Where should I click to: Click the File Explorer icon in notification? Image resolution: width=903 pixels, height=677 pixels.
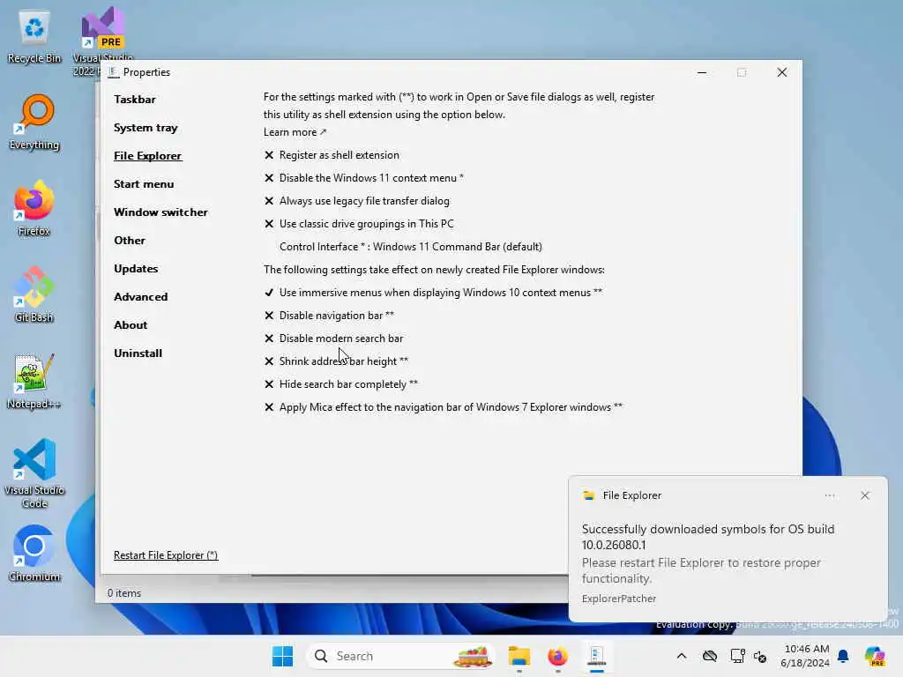pos(588,495)
